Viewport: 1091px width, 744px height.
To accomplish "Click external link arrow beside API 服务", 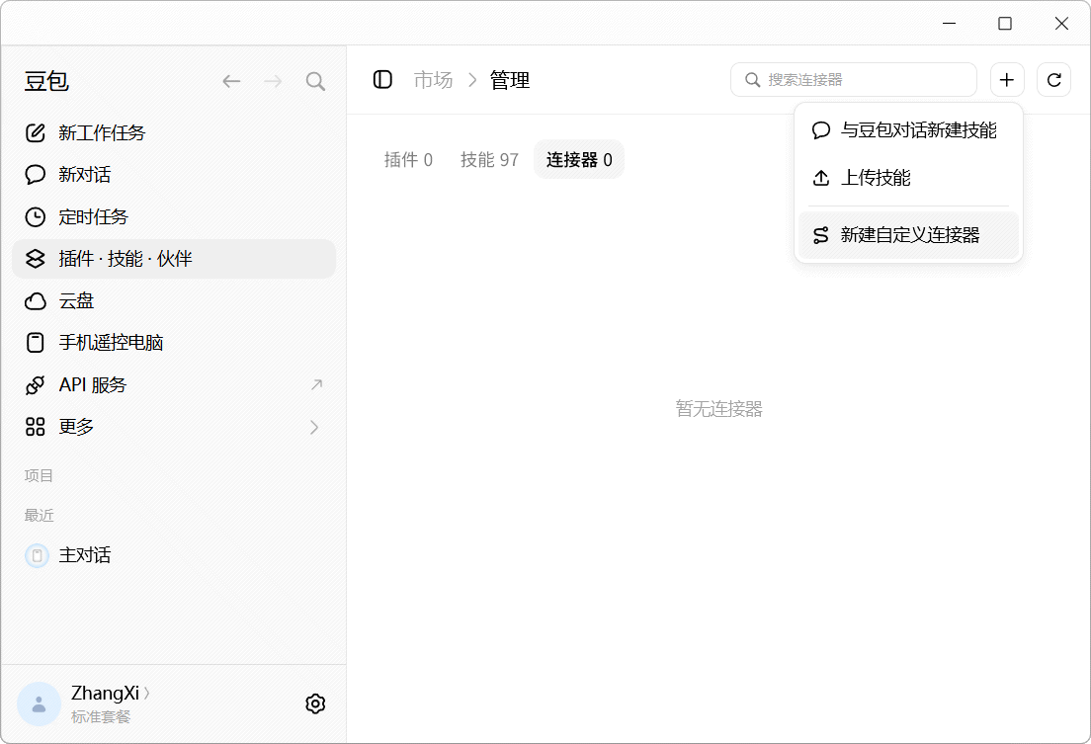I will 316,384.
